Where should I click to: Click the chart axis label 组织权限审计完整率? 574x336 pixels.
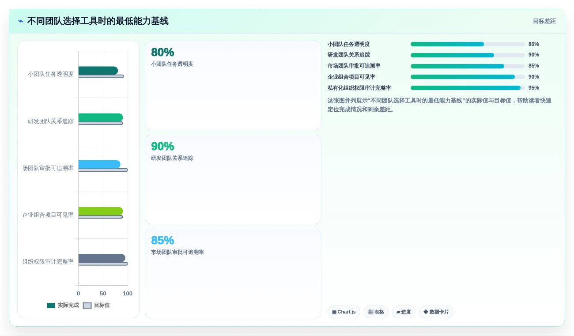tap(48, 262)
